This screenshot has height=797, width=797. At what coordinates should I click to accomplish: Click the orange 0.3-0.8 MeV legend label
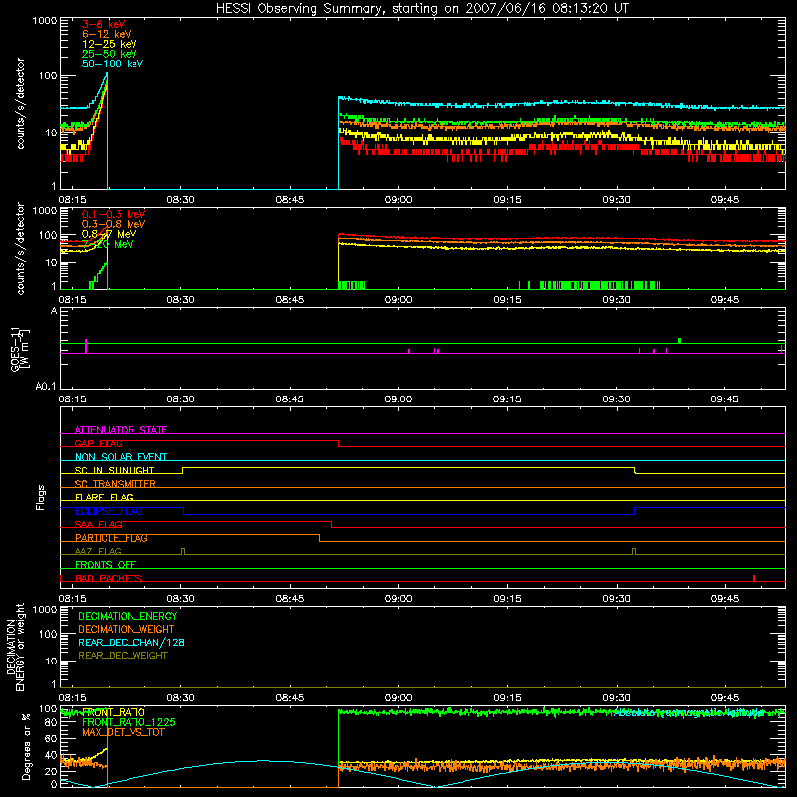[x=114, y=224]
